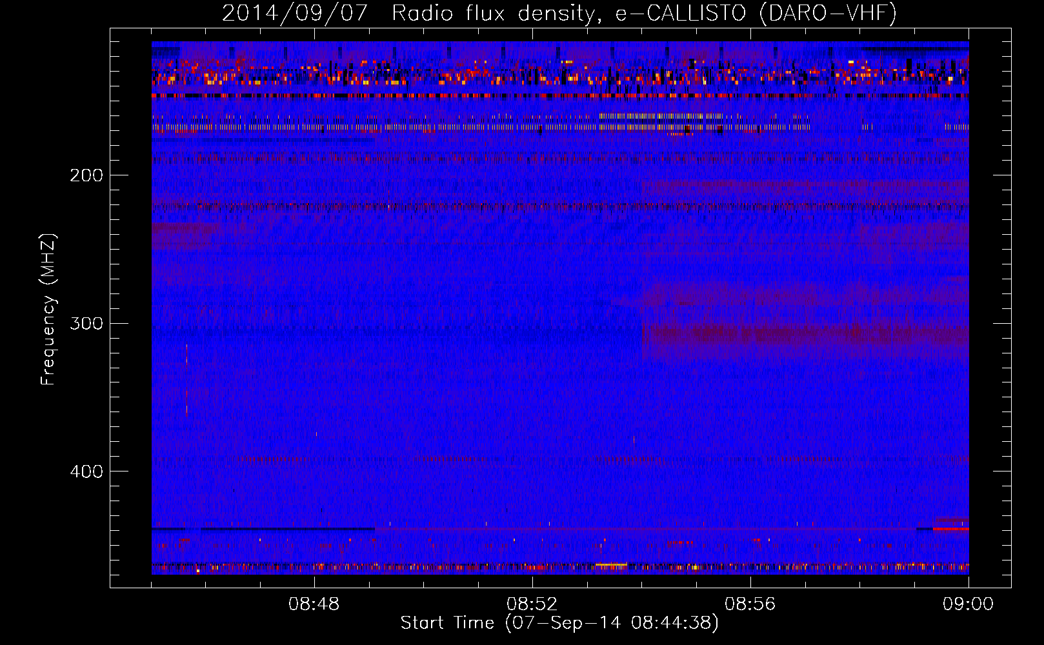1044x645 pixels.
Task: Click the 08:56 time tick label
Action: [750, 604]
